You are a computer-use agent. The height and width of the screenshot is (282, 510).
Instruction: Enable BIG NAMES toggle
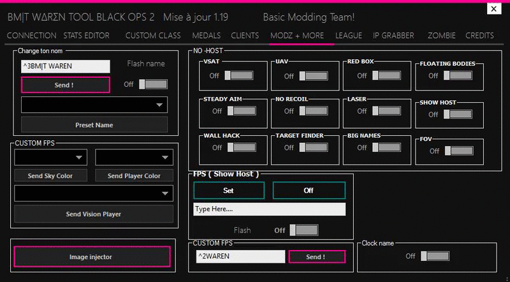(x=386, y=147)
